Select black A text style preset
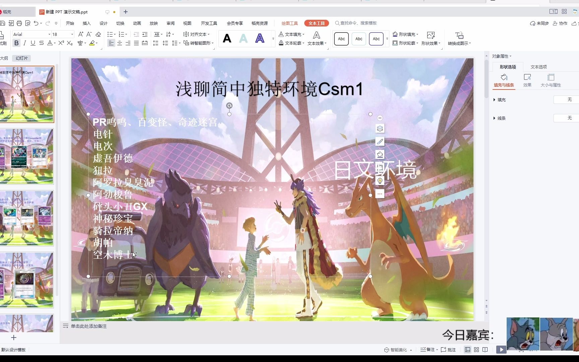The image size is (579, 362). [227, 39]
